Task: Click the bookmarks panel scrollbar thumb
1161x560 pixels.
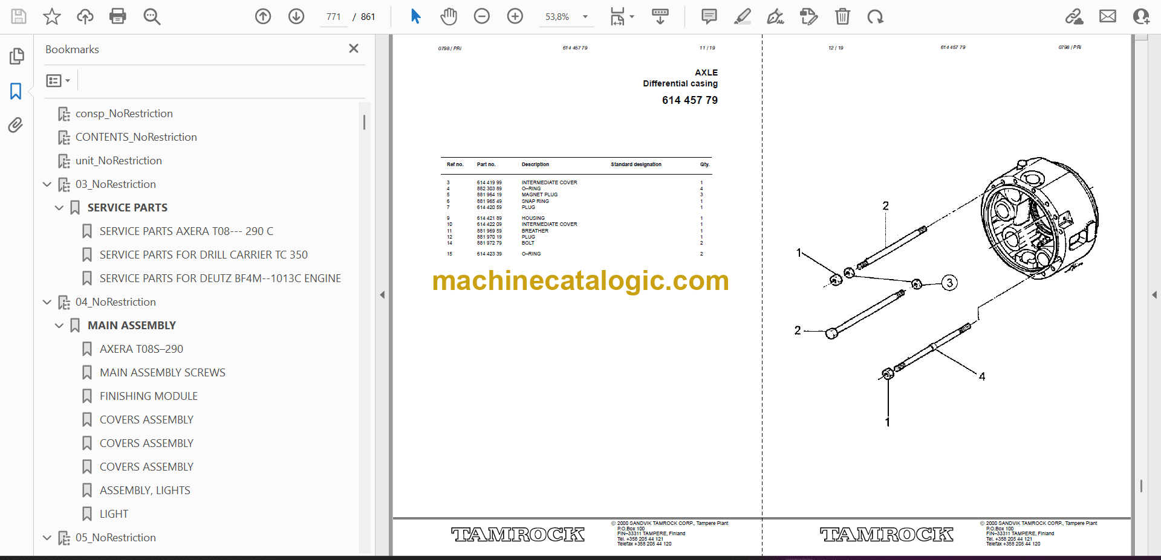Action: [364, 123]
